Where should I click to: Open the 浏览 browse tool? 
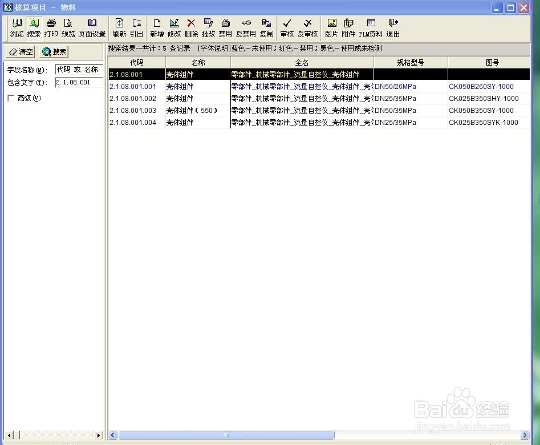pyautogui.click(x=17, y=29)
